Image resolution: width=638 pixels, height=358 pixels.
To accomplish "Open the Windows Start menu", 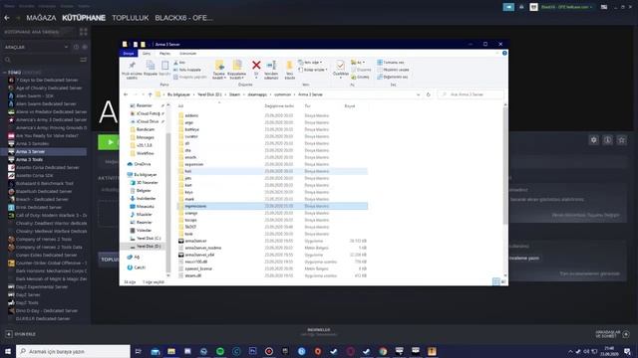I will click(8, 351).
